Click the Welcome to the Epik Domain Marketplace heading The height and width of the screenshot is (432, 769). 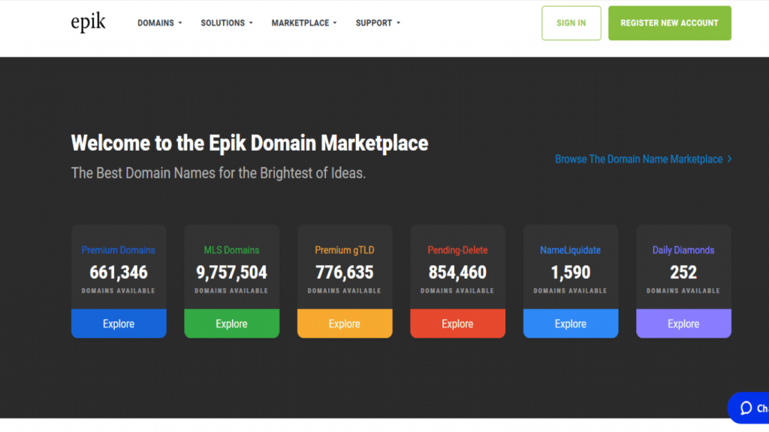[249, 143]
